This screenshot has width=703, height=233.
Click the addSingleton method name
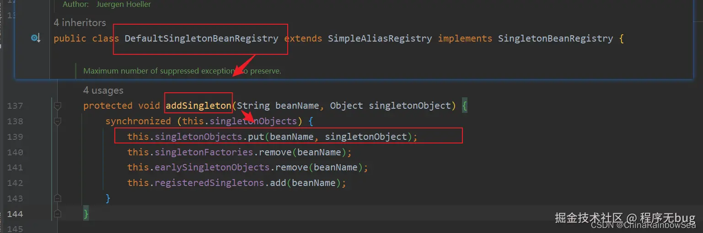point(199,106)
